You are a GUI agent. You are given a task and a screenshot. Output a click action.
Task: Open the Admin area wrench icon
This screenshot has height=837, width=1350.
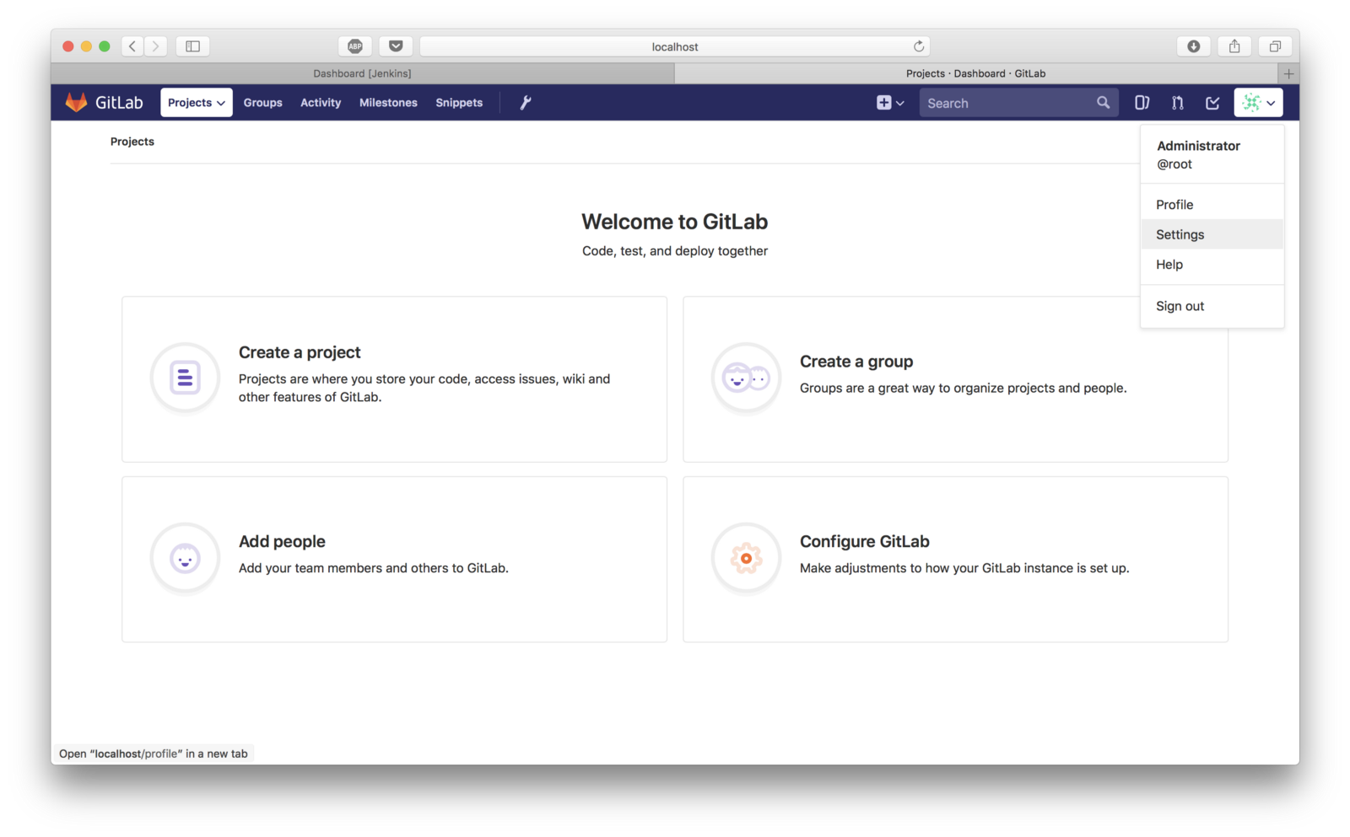525,103
